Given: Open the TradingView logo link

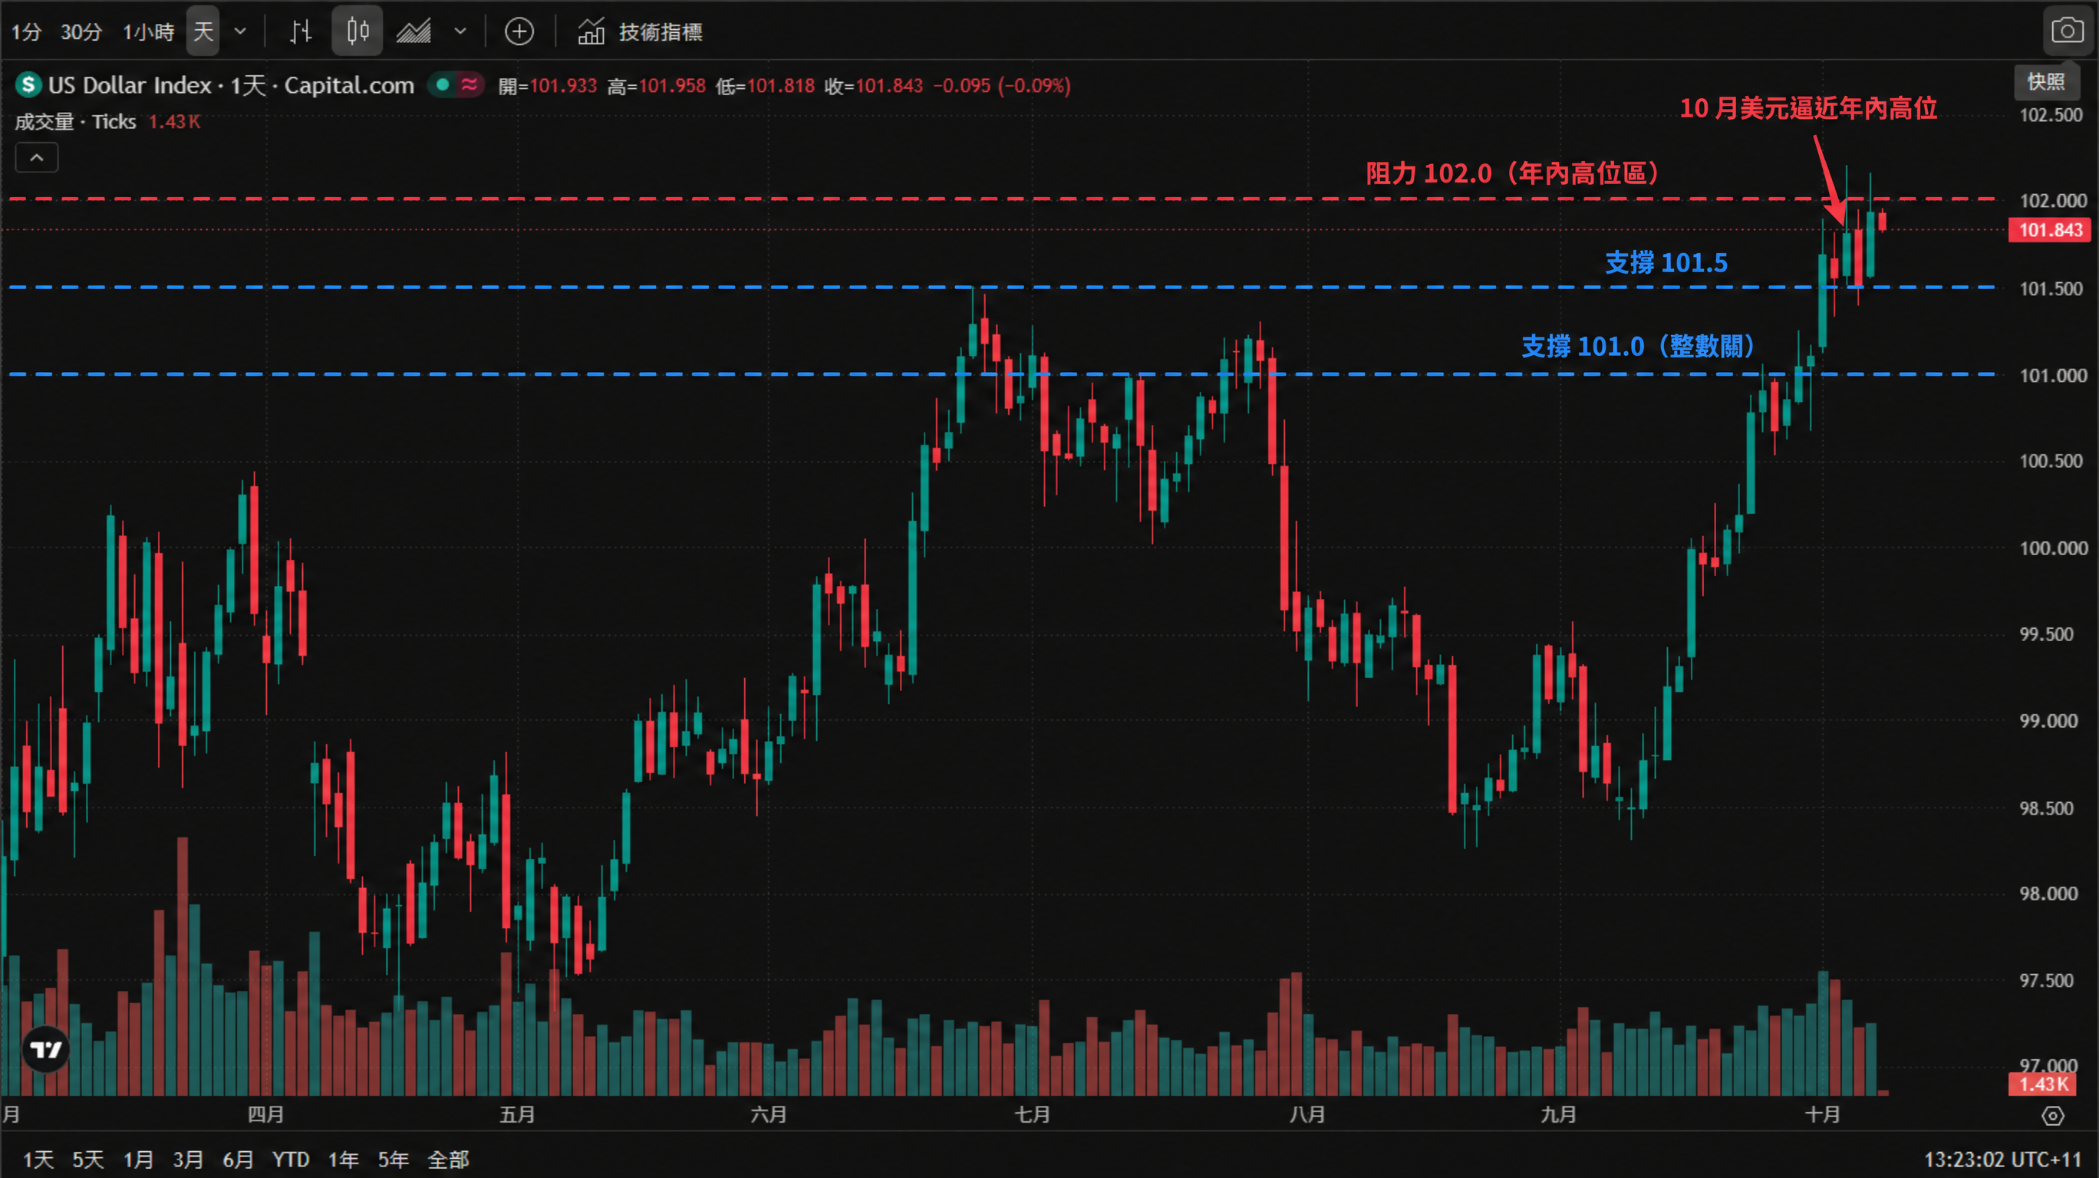Looking at the screenshot, I should pos(45,1049).
